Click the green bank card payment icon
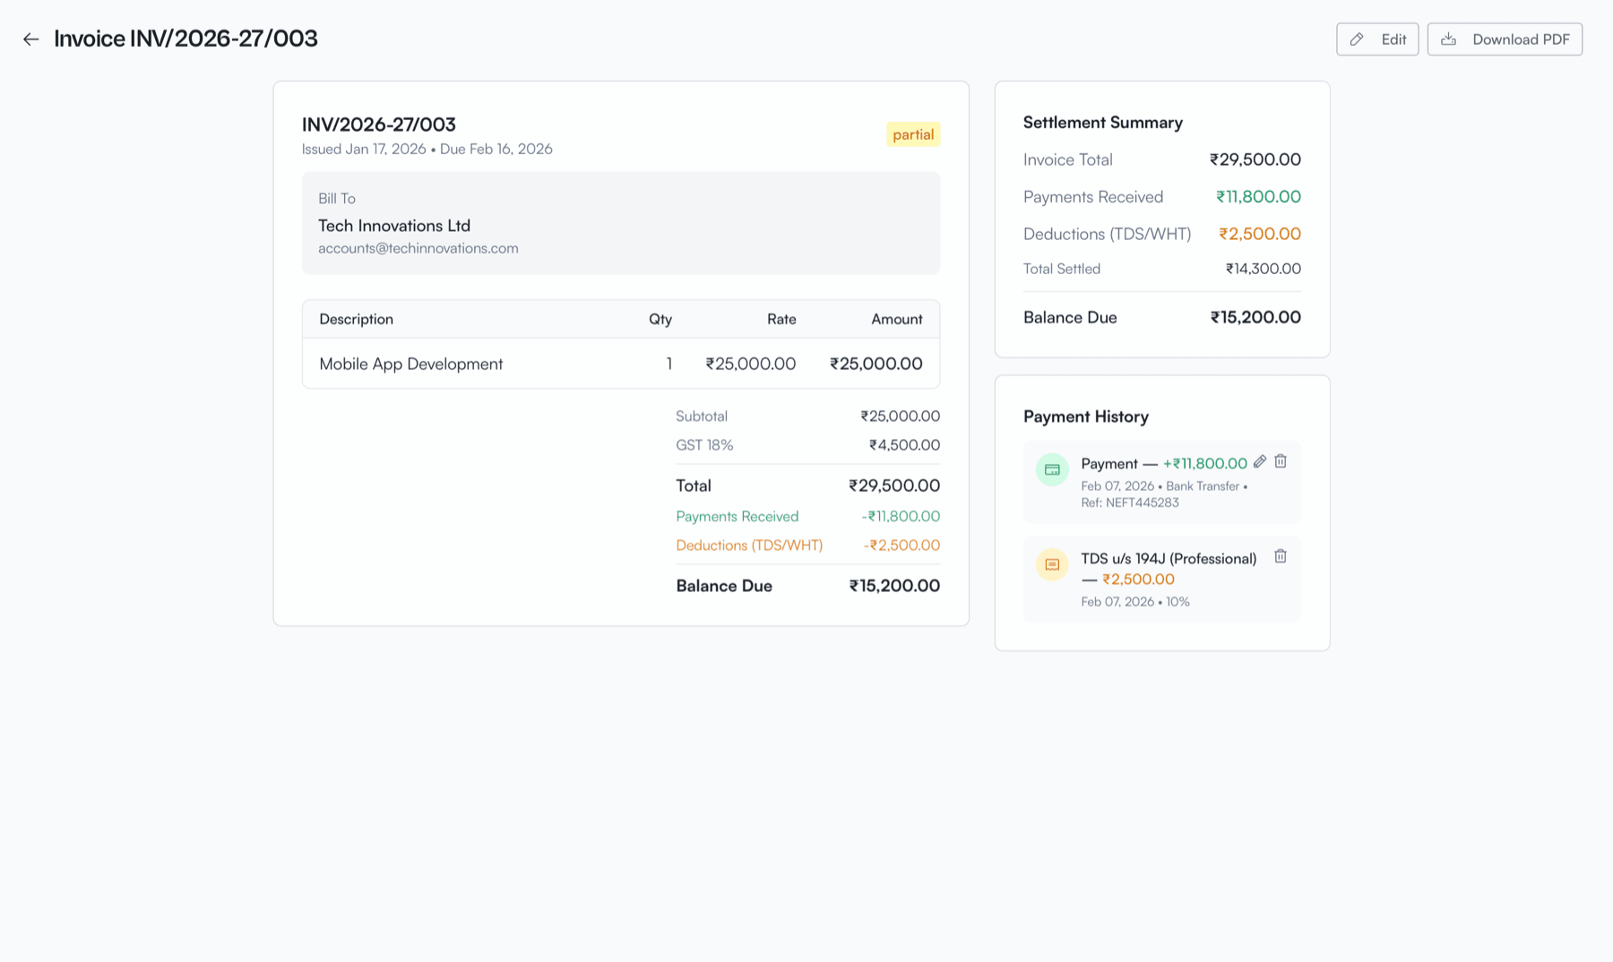1613x962 pixels. [x=1051, y=468]
